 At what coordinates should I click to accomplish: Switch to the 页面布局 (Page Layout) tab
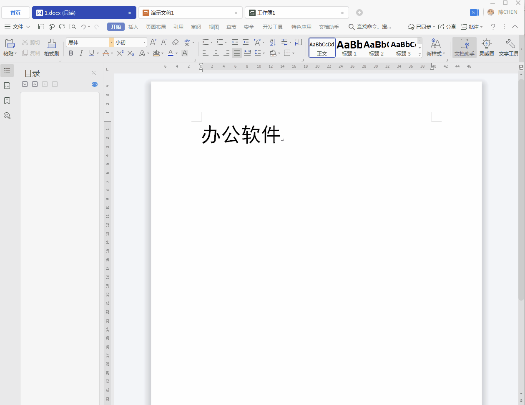(x=156, y=27)
